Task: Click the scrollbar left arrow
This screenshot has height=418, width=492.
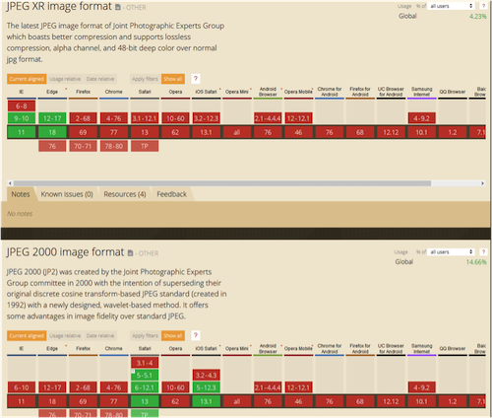Action: click(10, 183)
